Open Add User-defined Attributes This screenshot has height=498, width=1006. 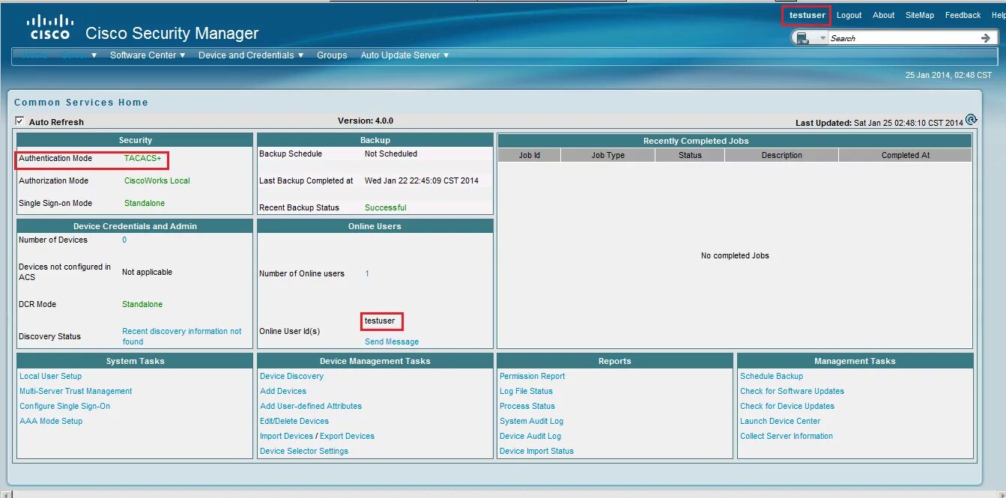311,406
